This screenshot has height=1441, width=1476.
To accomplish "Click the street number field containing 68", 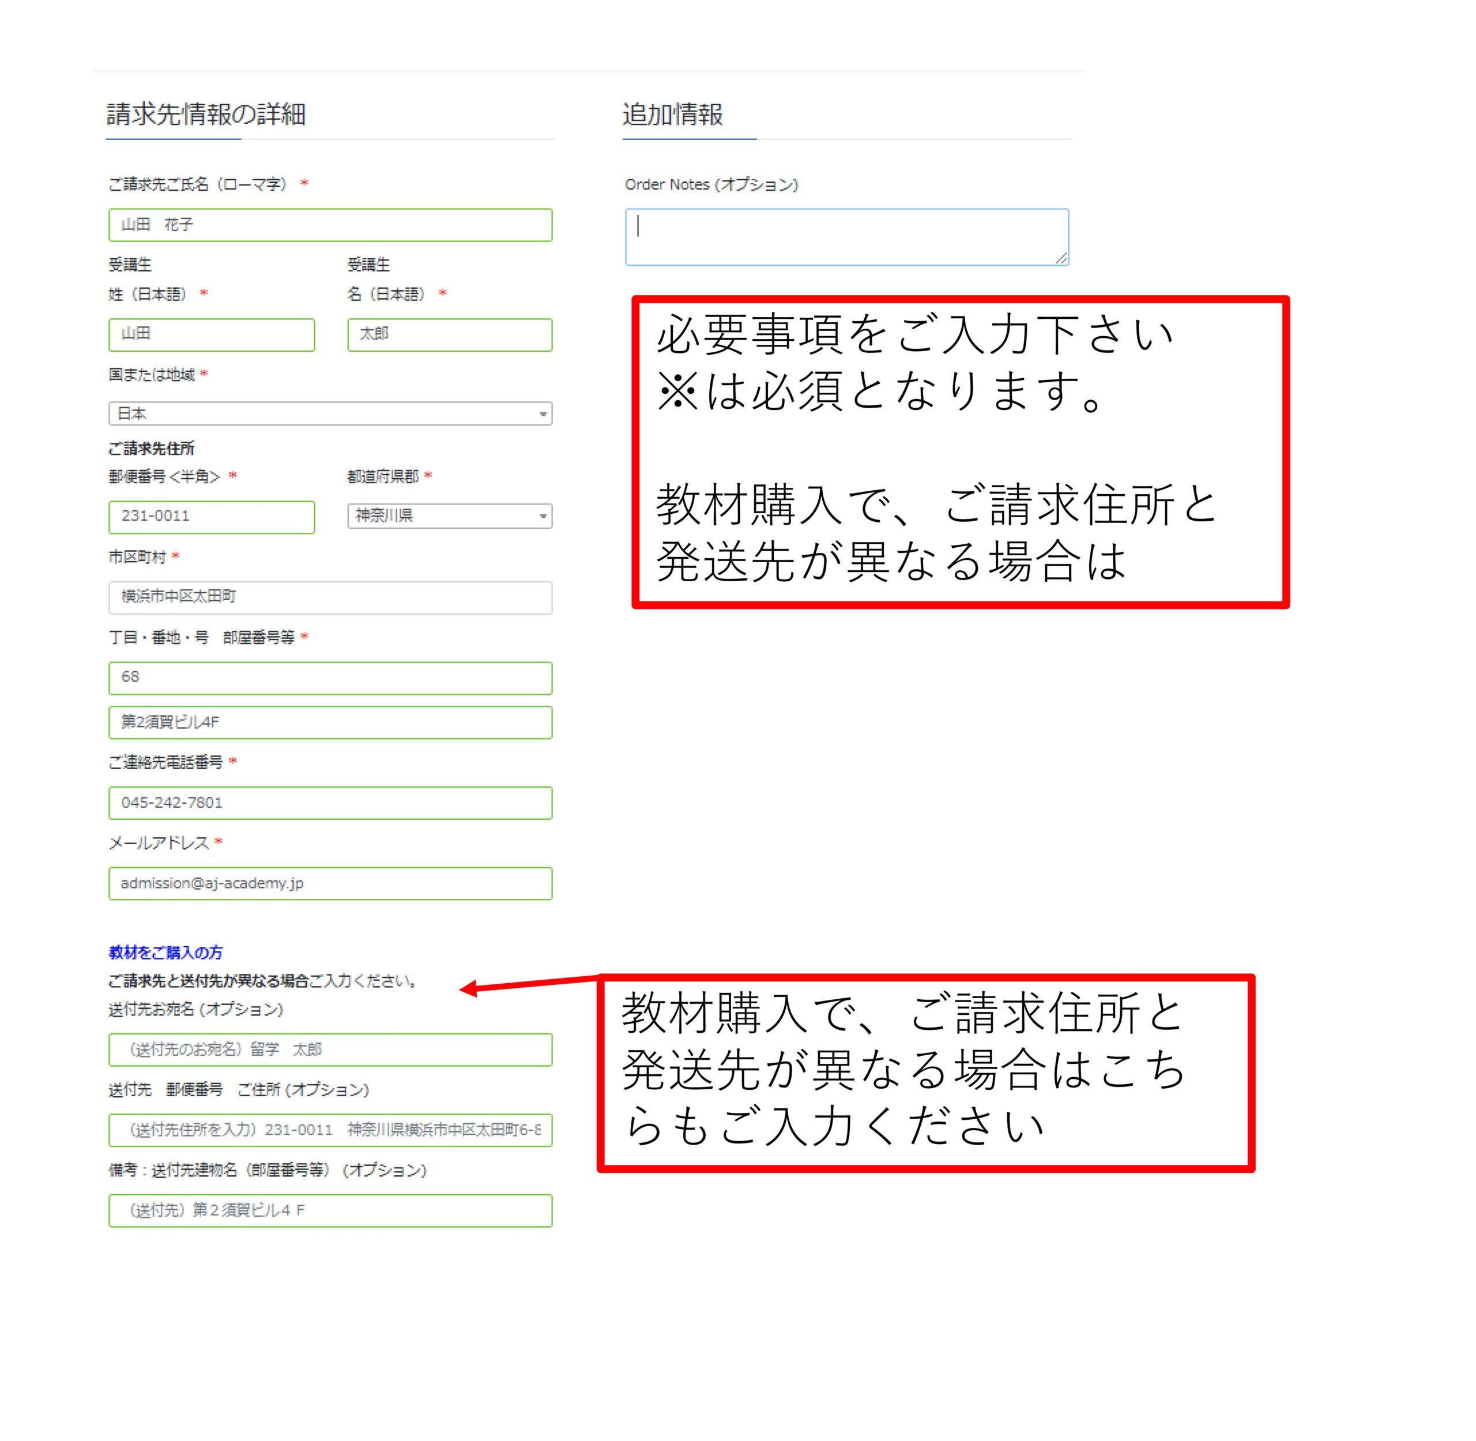I will pos(330,678).
